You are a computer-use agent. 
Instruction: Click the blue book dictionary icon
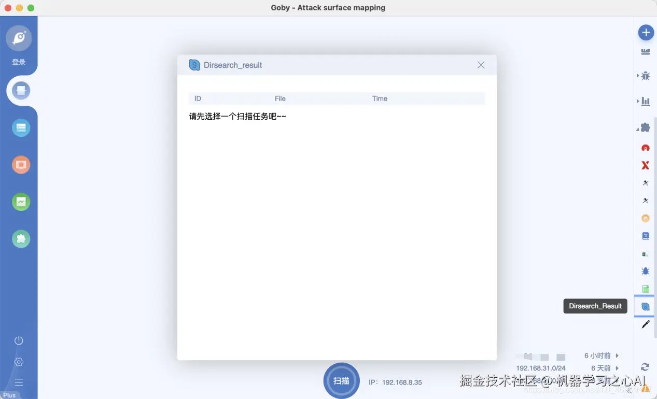[x=645, y=236]
